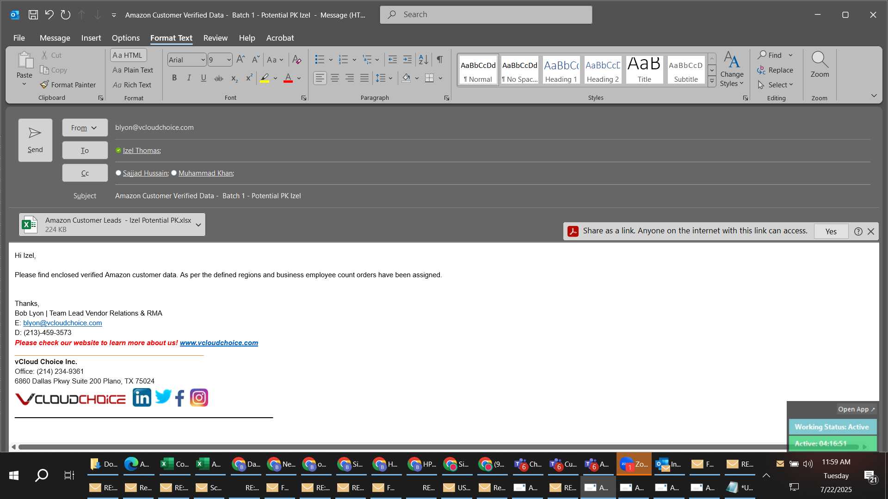The image size is (888, 499).
Task: Apply paragraph shading fill color
Action: (x=406, y=78)
